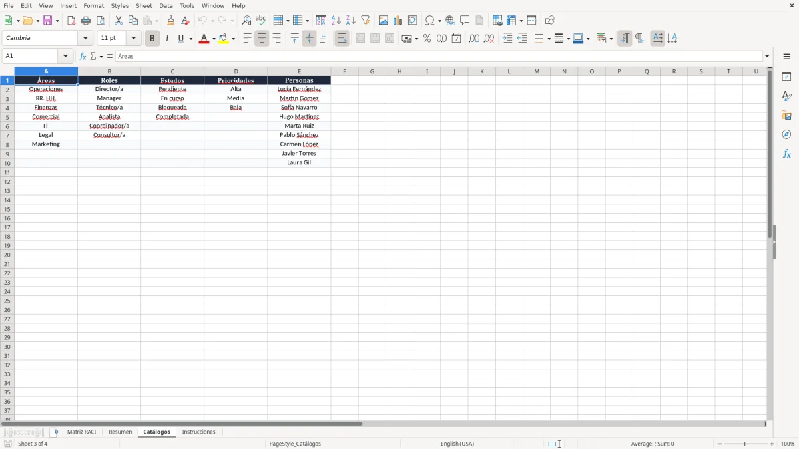Toggle Align Left
The image size is (799, 449).
point(248,39)
